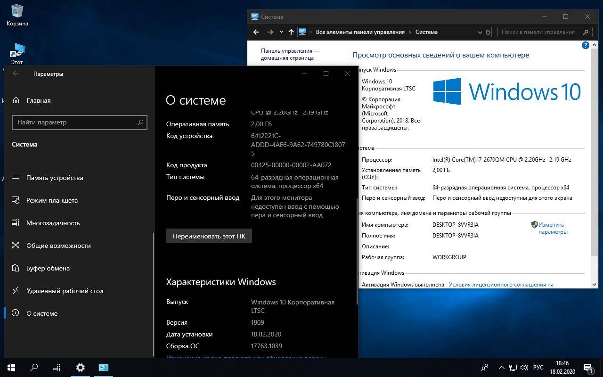This screenshot has width=603, height=377.
Task: Click the Windows 10 logo in Система window
Action: tap(507, 91)
